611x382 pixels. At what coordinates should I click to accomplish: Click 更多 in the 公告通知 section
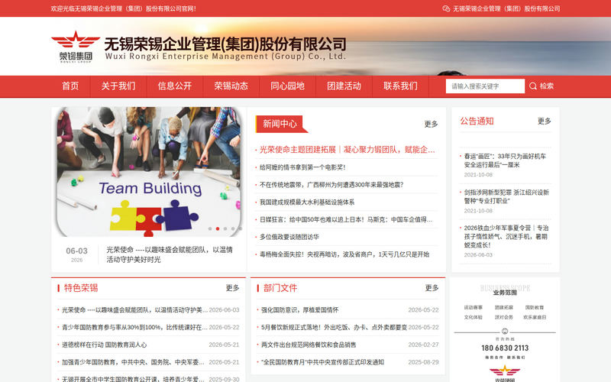click(x=544, y=121)
